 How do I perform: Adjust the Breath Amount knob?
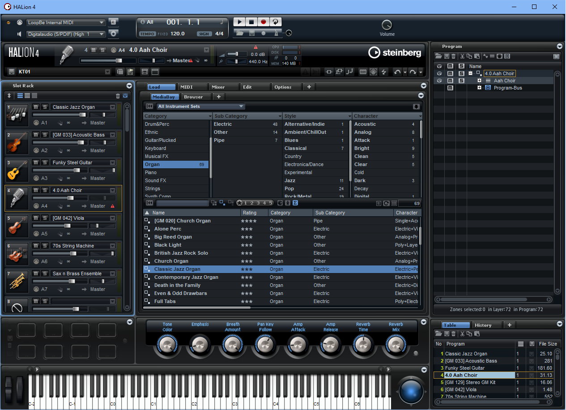click(x=233, y=345)
